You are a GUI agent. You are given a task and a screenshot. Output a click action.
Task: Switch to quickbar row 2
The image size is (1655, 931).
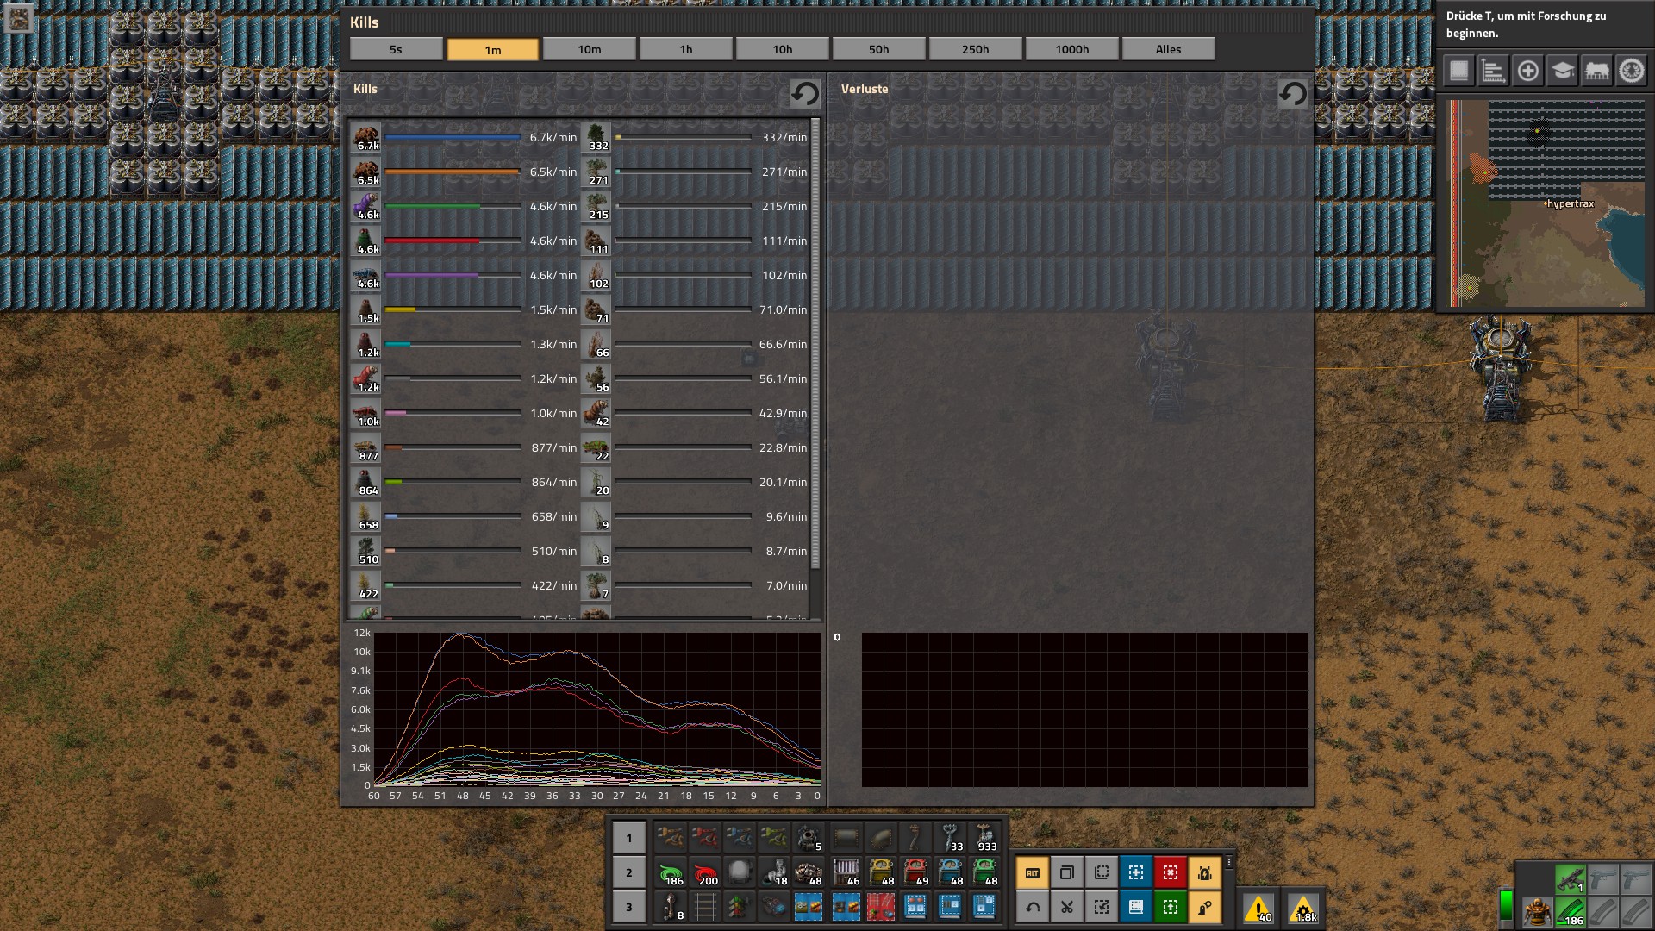point(628,872)
